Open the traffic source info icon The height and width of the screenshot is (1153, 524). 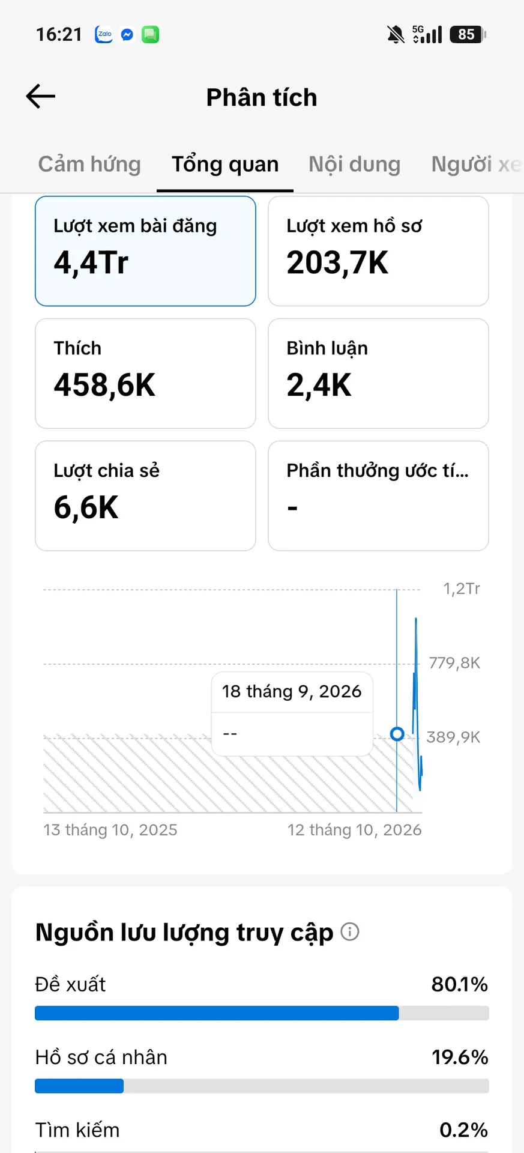coord(349,931)
